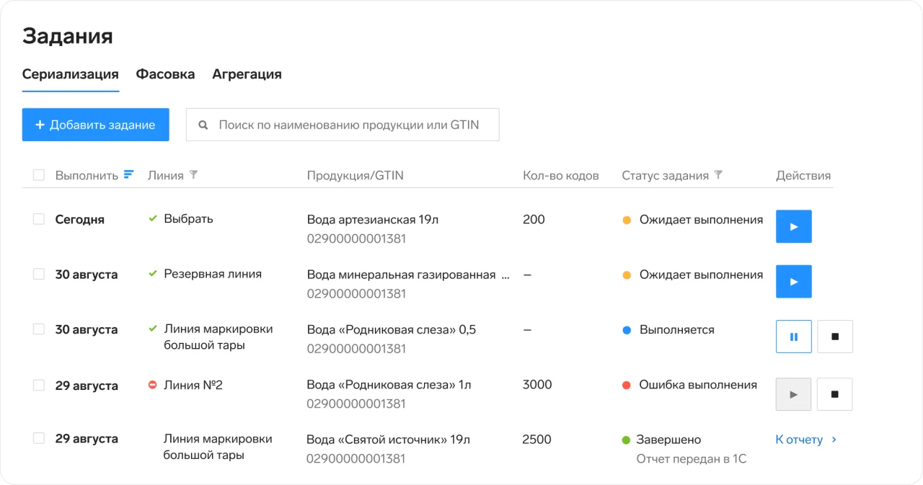The height and width of the screenshot is (485, 923).
Task: Click the Статус задания column header
Action: (666, 175)
